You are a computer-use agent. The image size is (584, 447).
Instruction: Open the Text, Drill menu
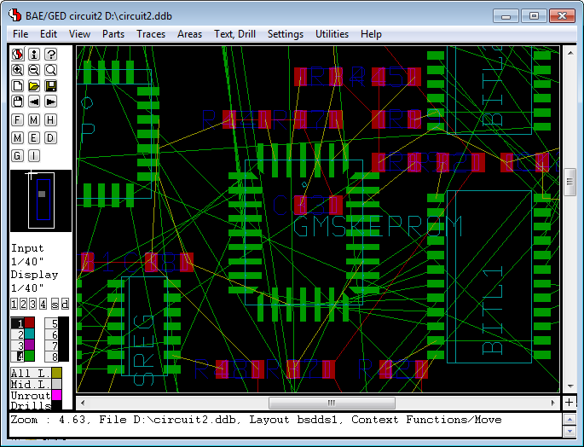234,34
